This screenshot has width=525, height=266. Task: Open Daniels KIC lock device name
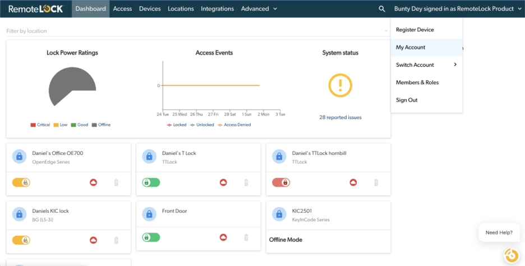[x=50, y=211]
